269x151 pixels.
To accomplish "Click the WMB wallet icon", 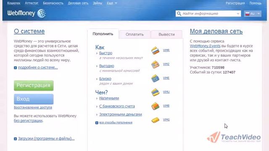I will tap(155, 106).
